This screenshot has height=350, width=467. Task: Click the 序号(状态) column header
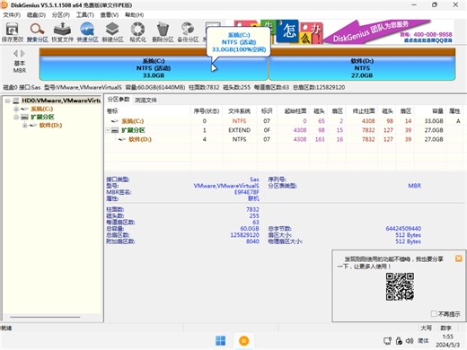pyautogui.click(x=207, y=111)
